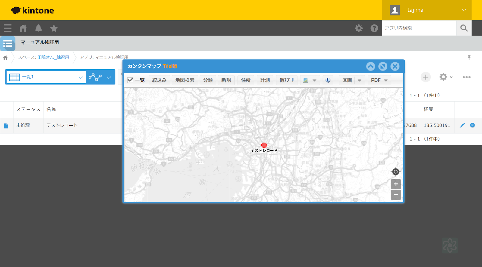This screenshot has height=267, width=482.
Task: Click the マニュアル検証用 app title
Action: tap(40, 43)
